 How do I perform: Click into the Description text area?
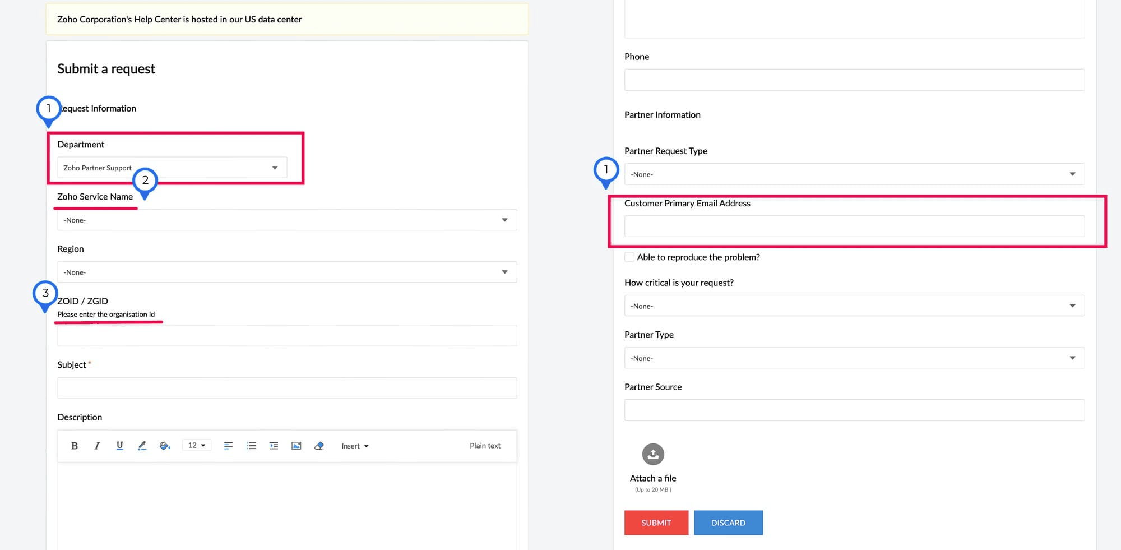(x=287, y=506)
